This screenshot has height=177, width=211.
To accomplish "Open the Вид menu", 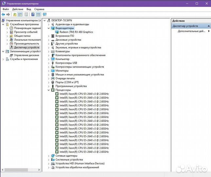I will (x=29, y=9).
